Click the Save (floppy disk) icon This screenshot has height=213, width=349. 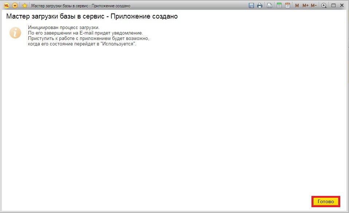pyautogui.click(x=251, y=5)
